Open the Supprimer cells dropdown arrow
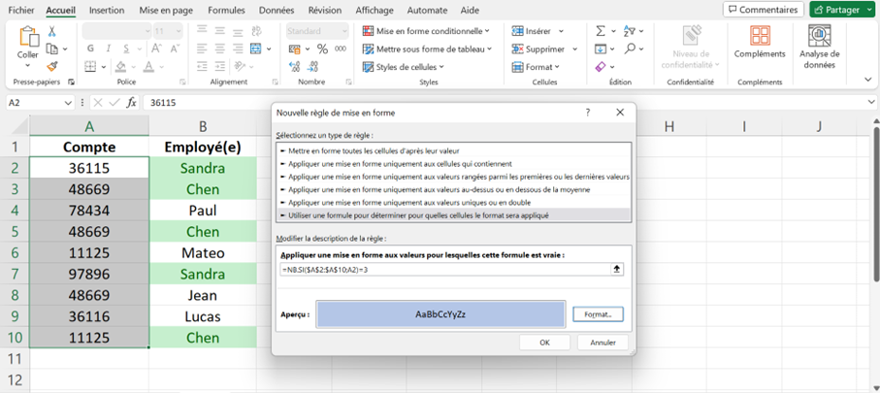880x393 pixels. tap(574, 49)
